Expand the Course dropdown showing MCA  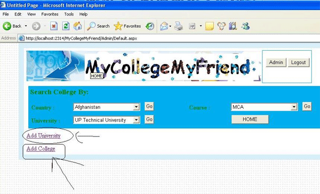[294, 107]
